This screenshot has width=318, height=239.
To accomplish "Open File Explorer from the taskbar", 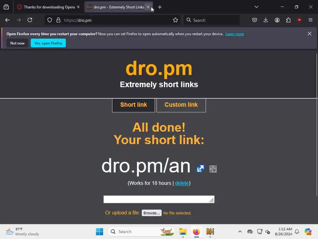I will 183,232.
